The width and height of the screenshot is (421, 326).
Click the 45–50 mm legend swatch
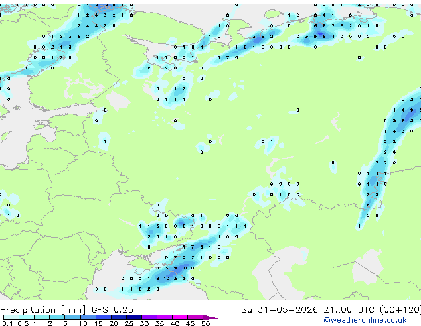(195, 317)
